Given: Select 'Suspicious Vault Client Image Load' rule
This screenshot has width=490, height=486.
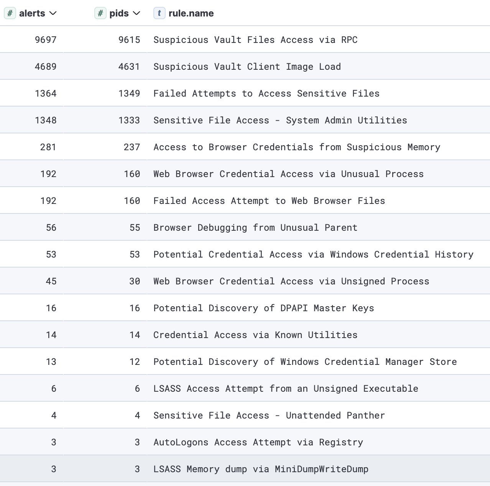Looking at the screenshot, I should click(x=247, y=67).
